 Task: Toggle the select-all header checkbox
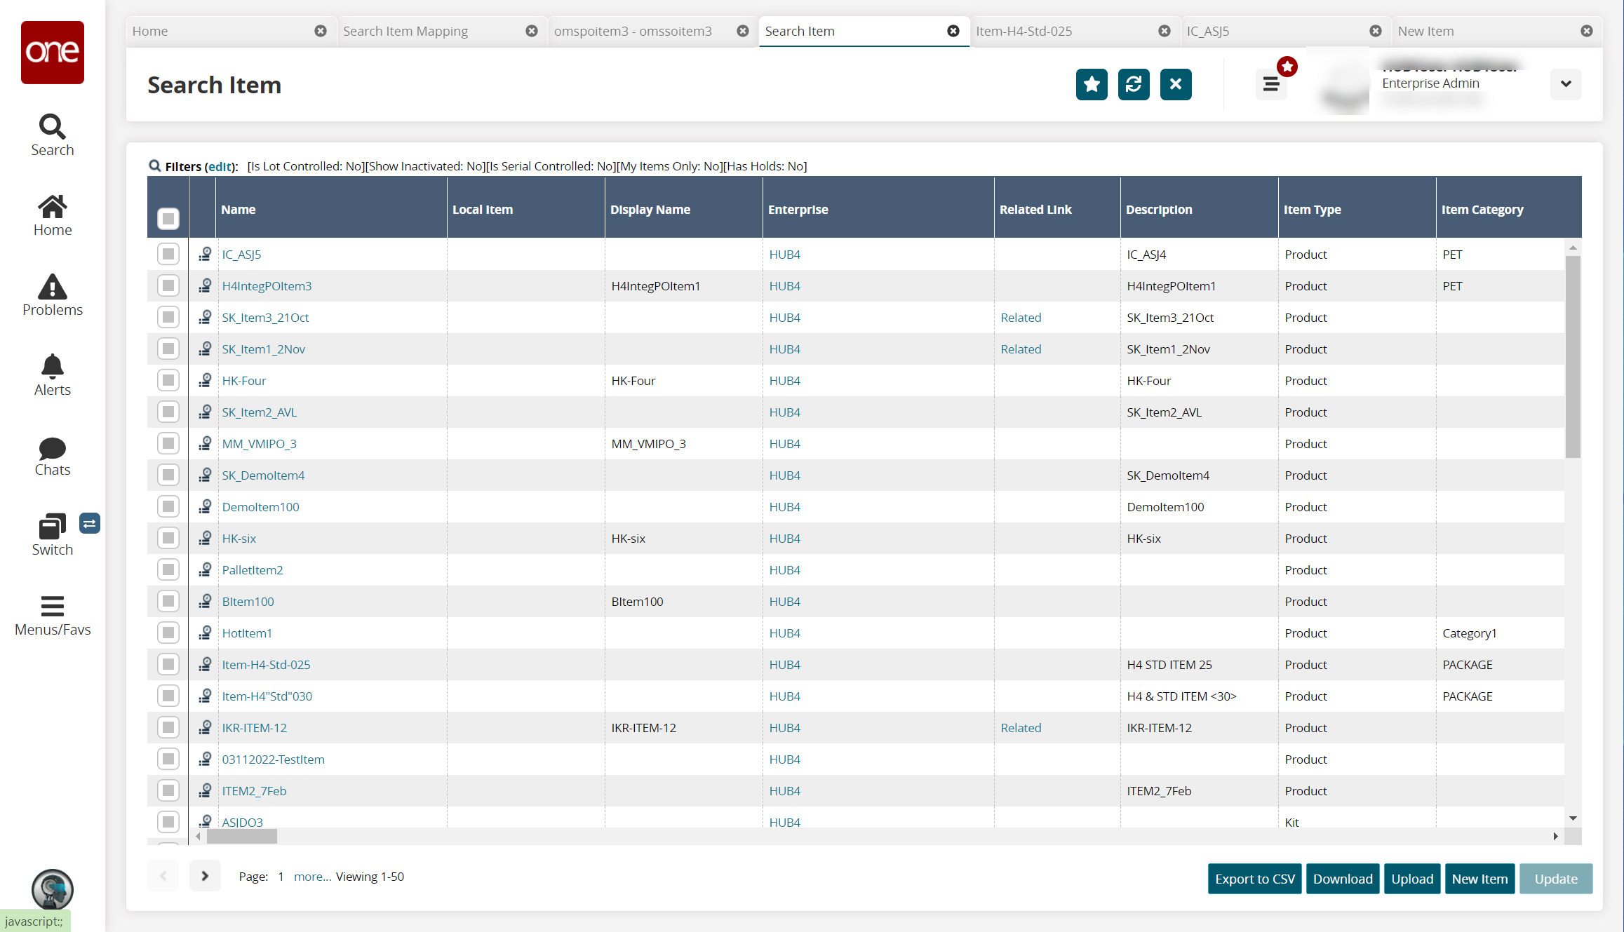(168, 219)
